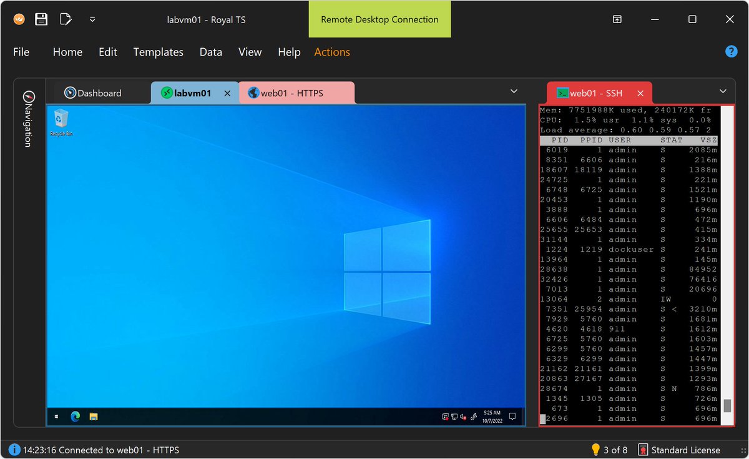Click the globe icon on web01 HTTPS tab
The width and height of the screenshot is (749, 459).
pos(253,93)
